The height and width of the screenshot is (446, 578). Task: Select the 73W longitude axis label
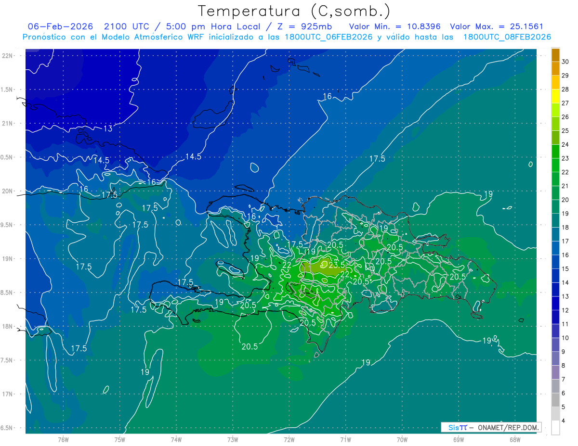tap(233, 439)
